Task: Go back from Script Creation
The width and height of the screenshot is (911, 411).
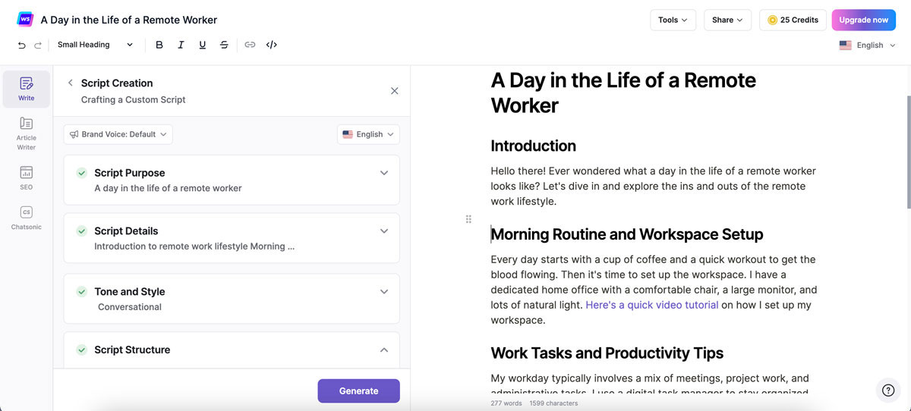Action: pos(70,83)
